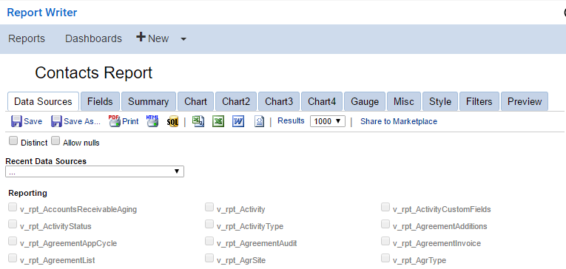This screenshot has height=269, width=566.
Task: Click the Reporting section heading
Action: point(28,193)
